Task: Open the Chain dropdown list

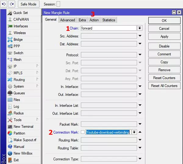Action: point(140,28)
